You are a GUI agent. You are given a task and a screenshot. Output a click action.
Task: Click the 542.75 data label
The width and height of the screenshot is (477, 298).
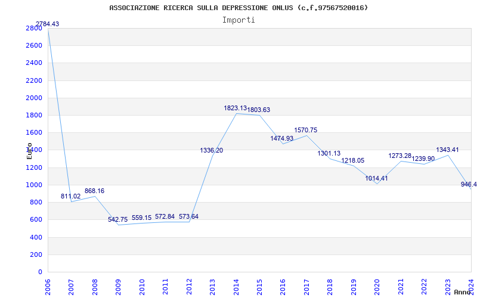pos(117,219)
